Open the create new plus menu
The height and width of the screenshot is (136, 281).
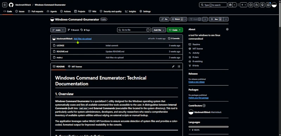[x=243, y=5]
